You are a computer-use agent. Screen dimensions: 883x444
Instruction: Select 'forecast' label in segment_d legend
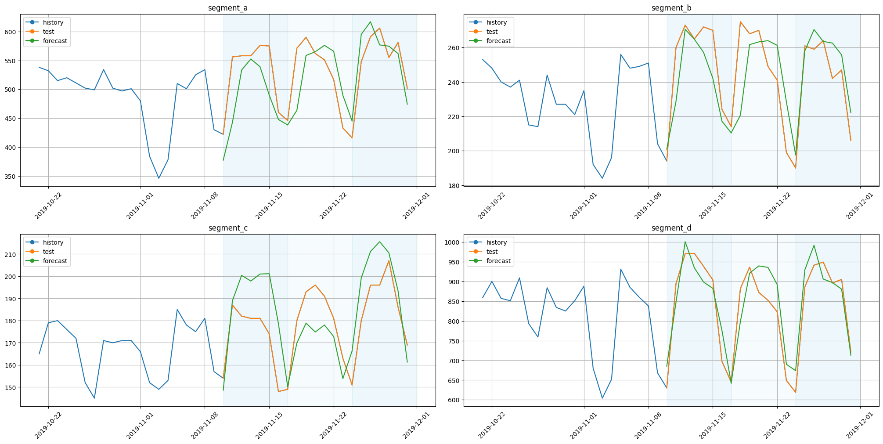point(499,261)
